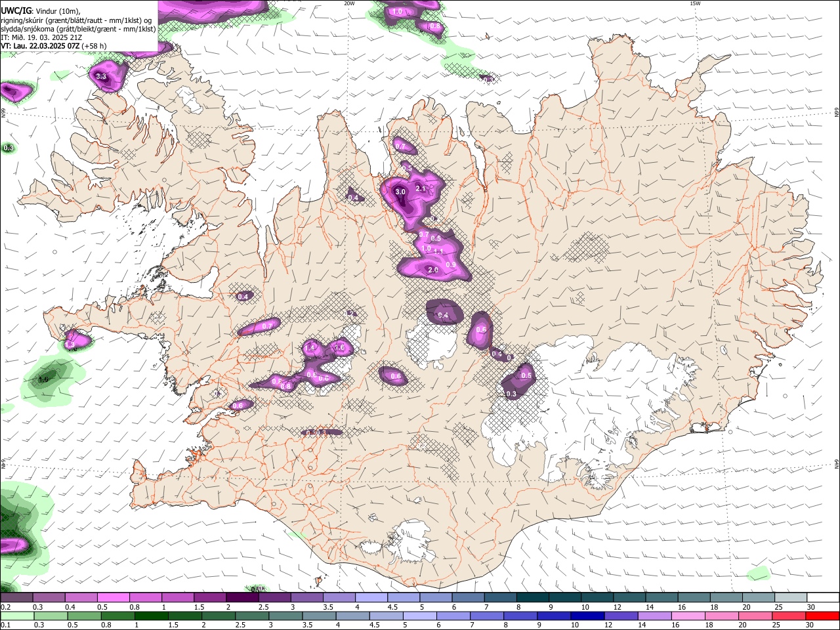Image resolution: width=840 pixels, height=630 pixels.
Task: Click the '2.1' snowfall value beside 3.0
Action: [x=421, y=189]
